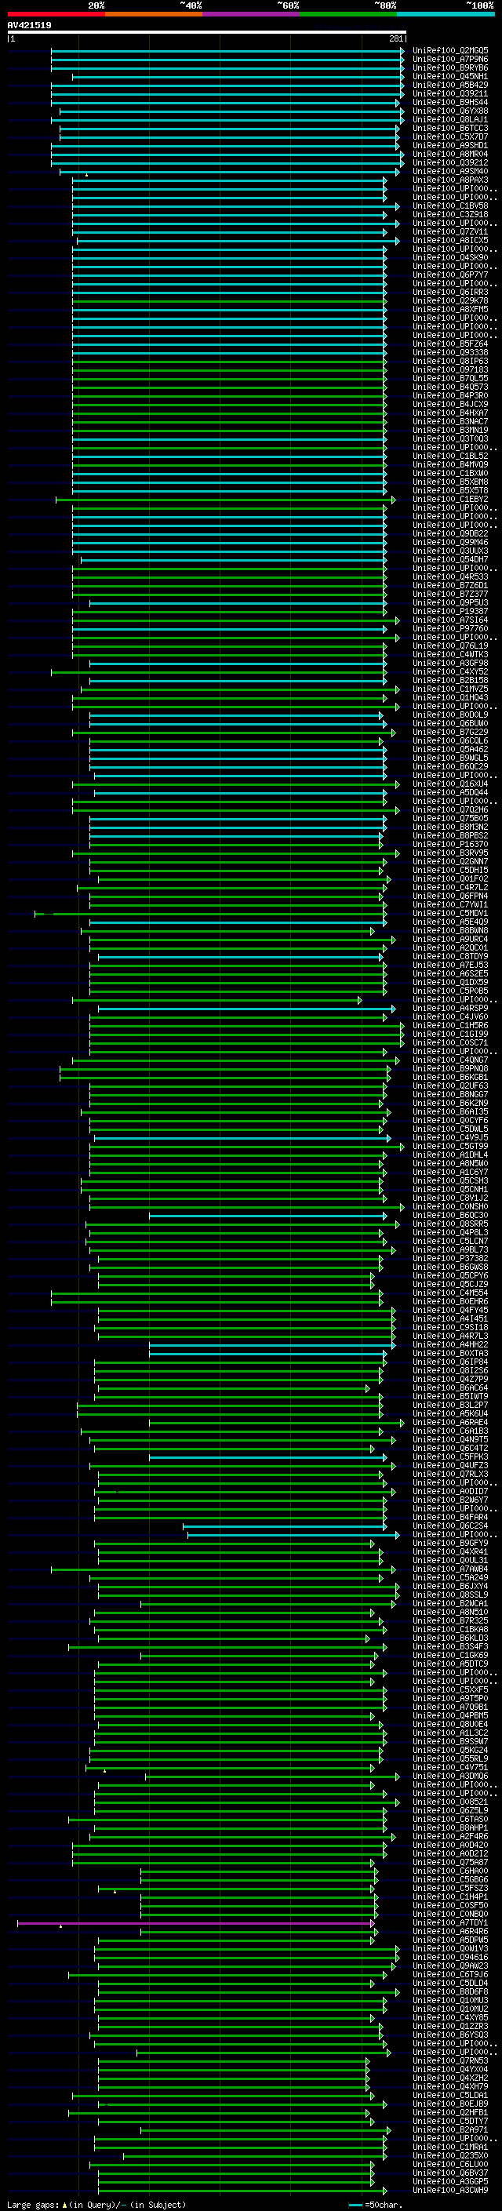Select label UniRef100_B6AI35
Screen dimensions: 502x2211
point(450,1112)
